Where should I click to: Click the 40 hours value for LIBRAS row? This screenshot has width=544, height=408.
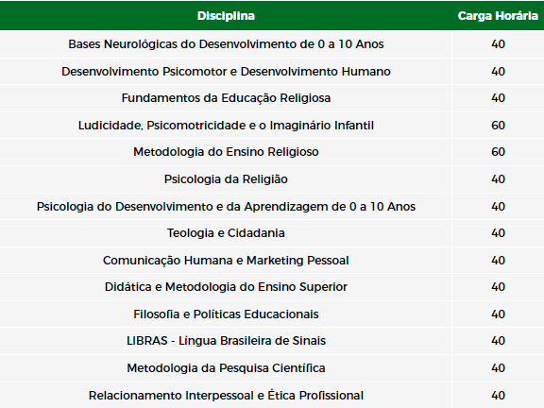point(498,341)
